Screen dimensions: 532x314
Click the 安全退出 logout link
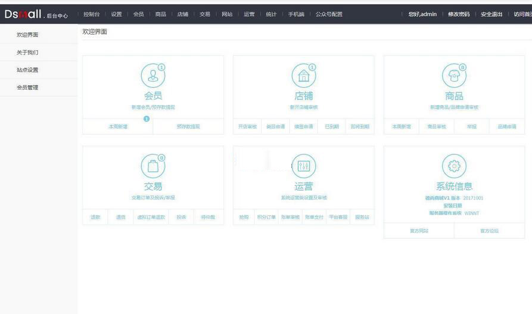click(x=491, y=14)
